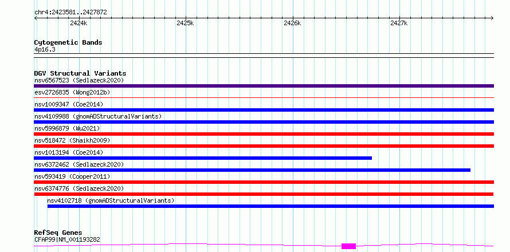Click the chr4:2423581..2427872 coordinate label

tap(70, 13)
